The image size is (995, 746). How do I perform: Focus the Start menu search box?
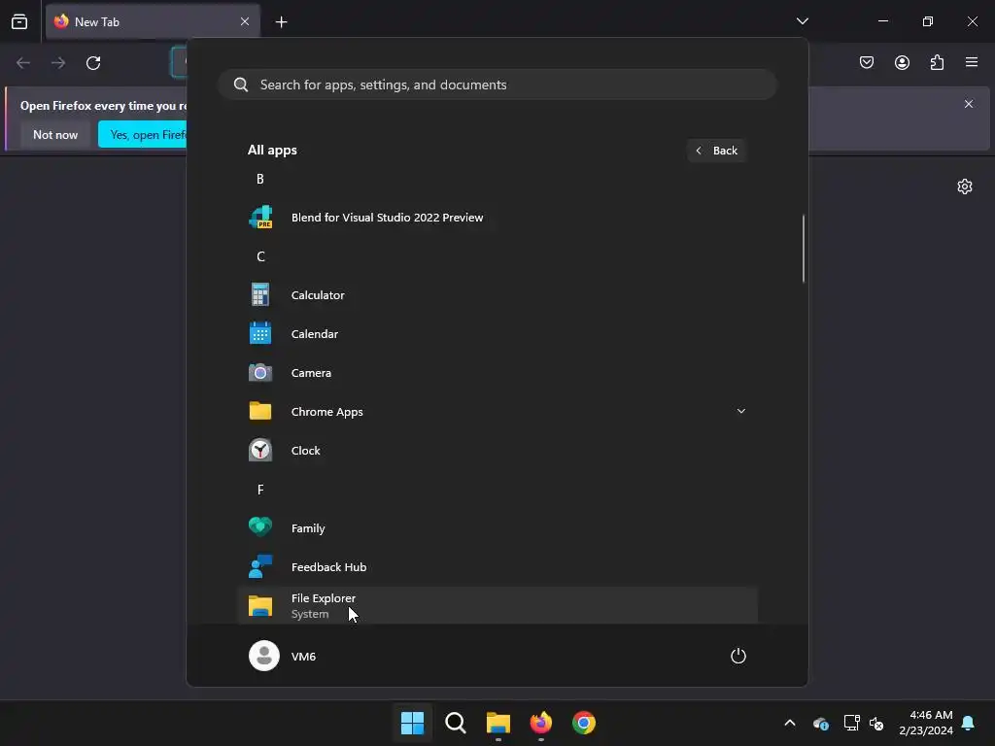tap(497, 85)
